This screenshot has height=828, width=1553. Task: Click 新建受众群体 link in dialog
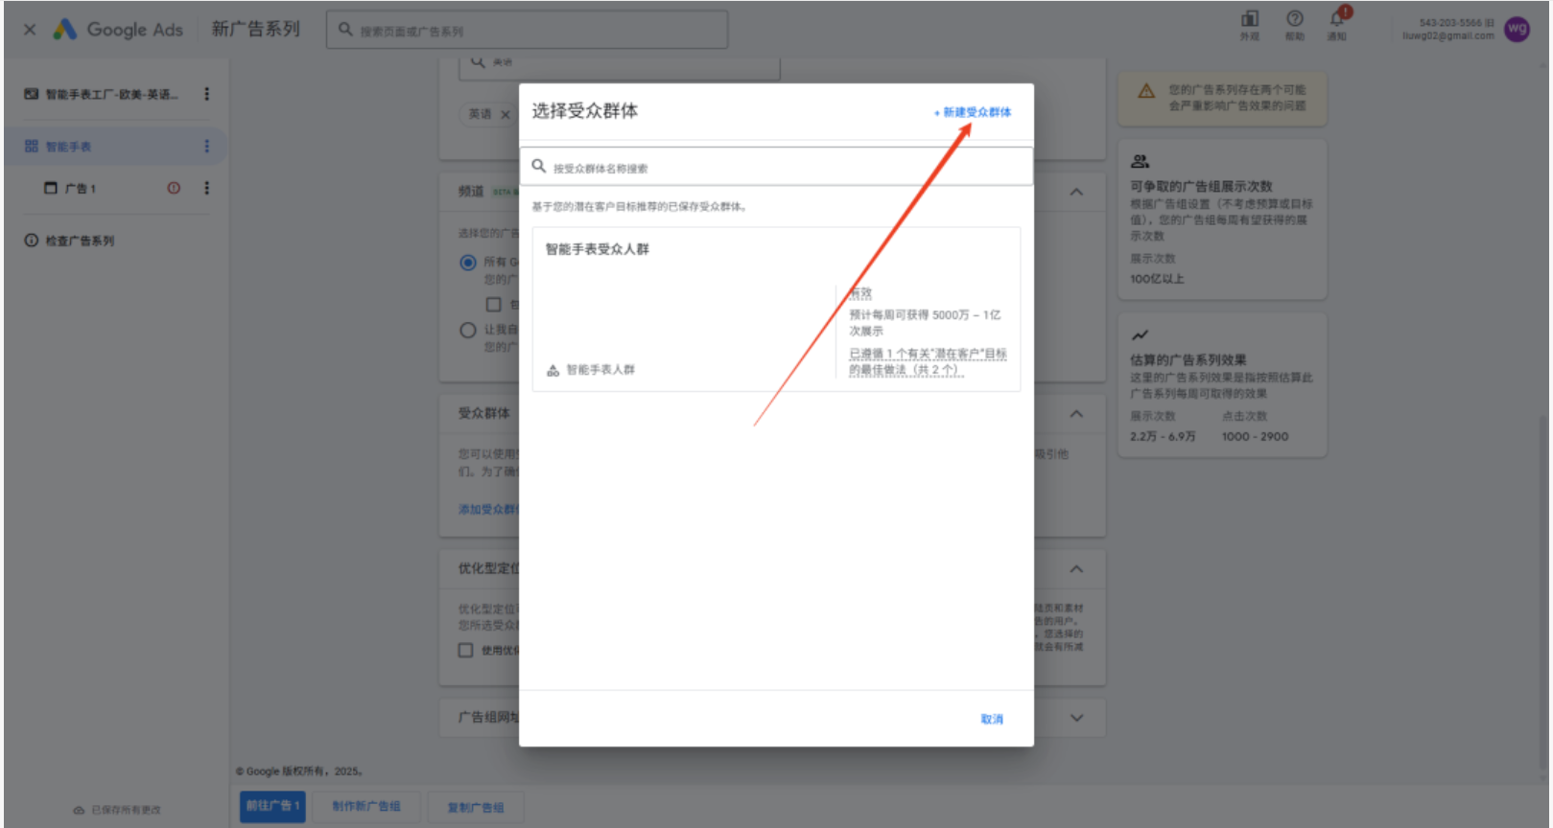point(973,112)
